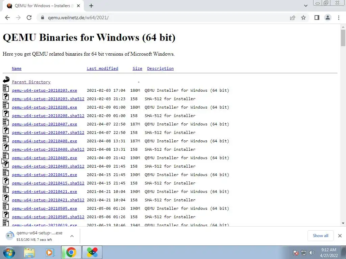The image size is (346, 259).
Task: Click the Parent Directory back-arrow icon
Action: [6, 80]
